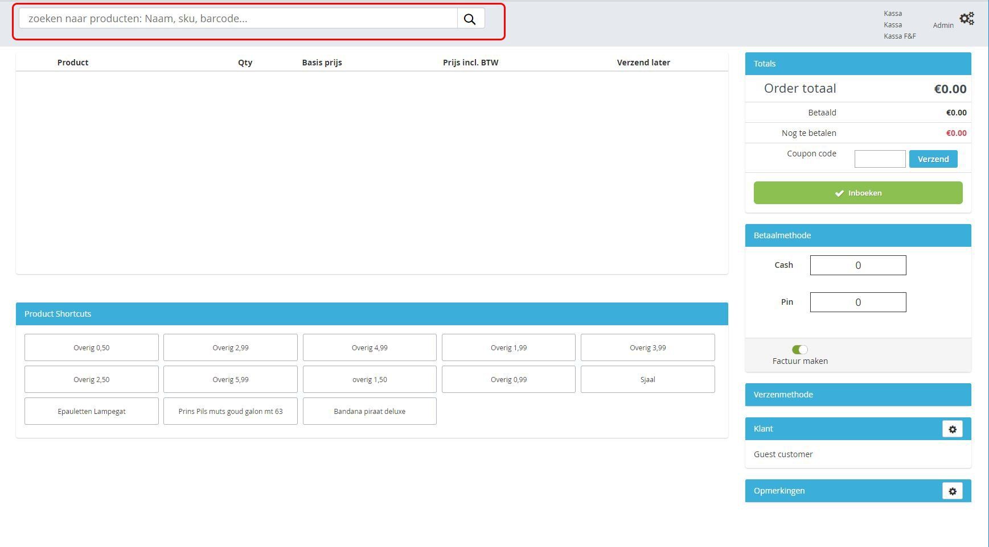Screen dimensions: 989x547
Task: Click the Nog te betalen label
Action: tap(809, 133)
